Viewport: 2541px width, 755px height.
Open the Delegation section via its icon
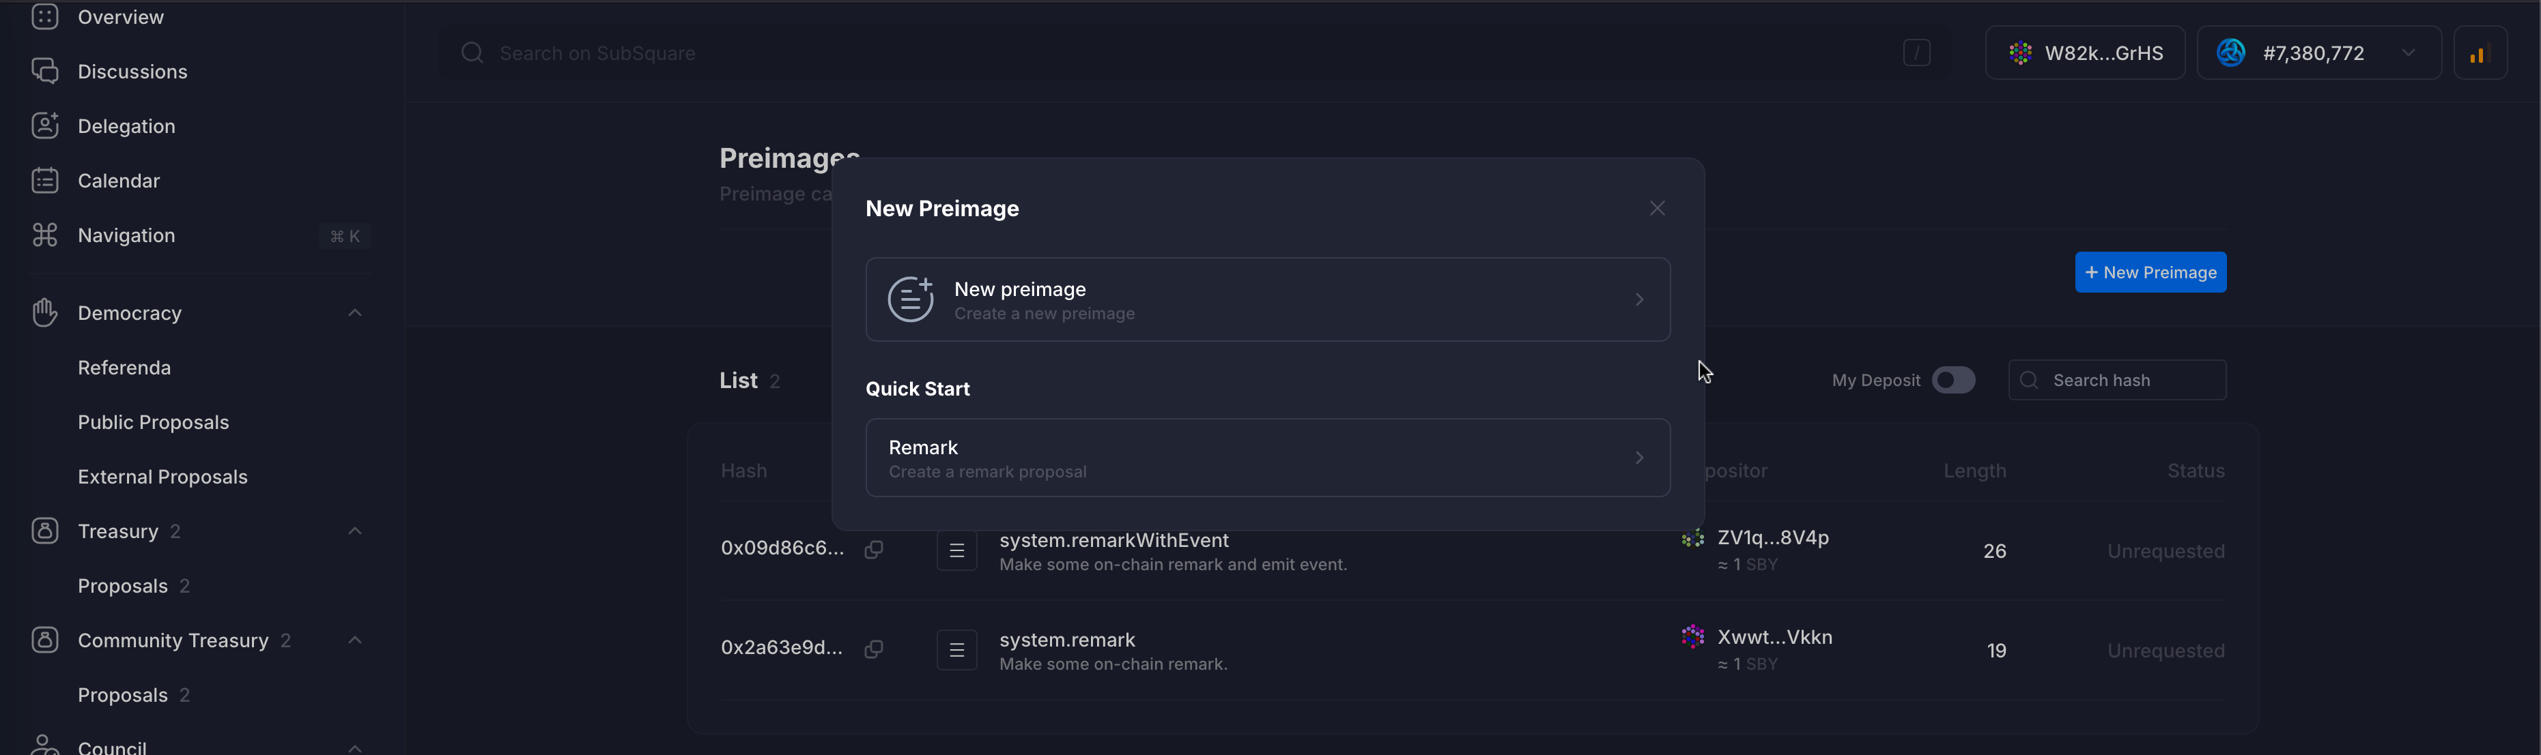click(45, 125)
